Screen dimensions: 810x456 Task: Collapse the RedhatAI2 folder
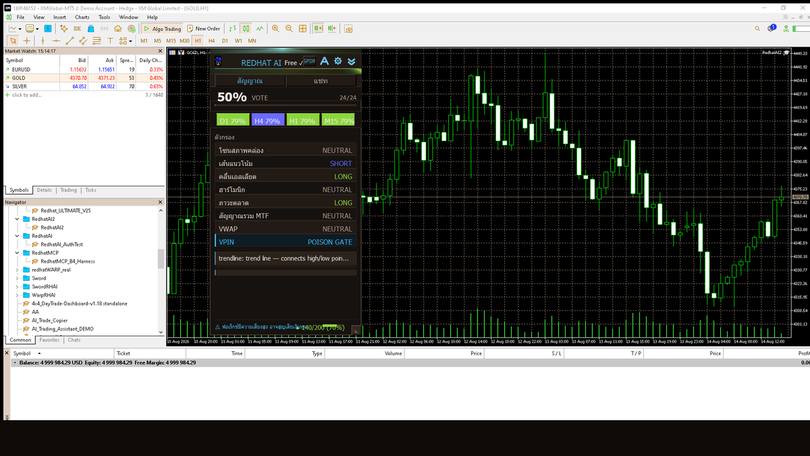click(18, 219)
